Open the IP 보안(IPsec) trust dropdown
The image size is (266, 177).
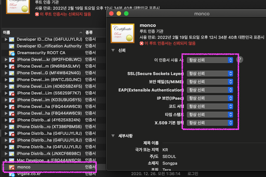coord(210,98)
